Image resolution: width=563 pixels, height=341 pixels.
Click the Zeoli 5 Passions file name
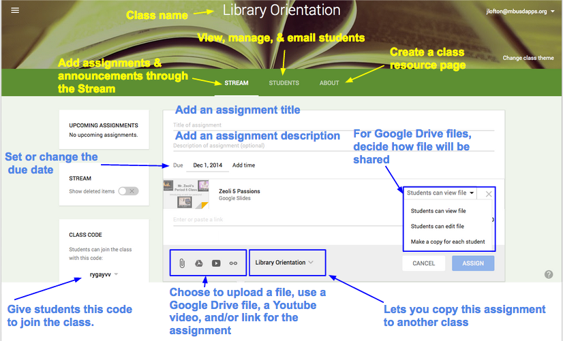239,191
